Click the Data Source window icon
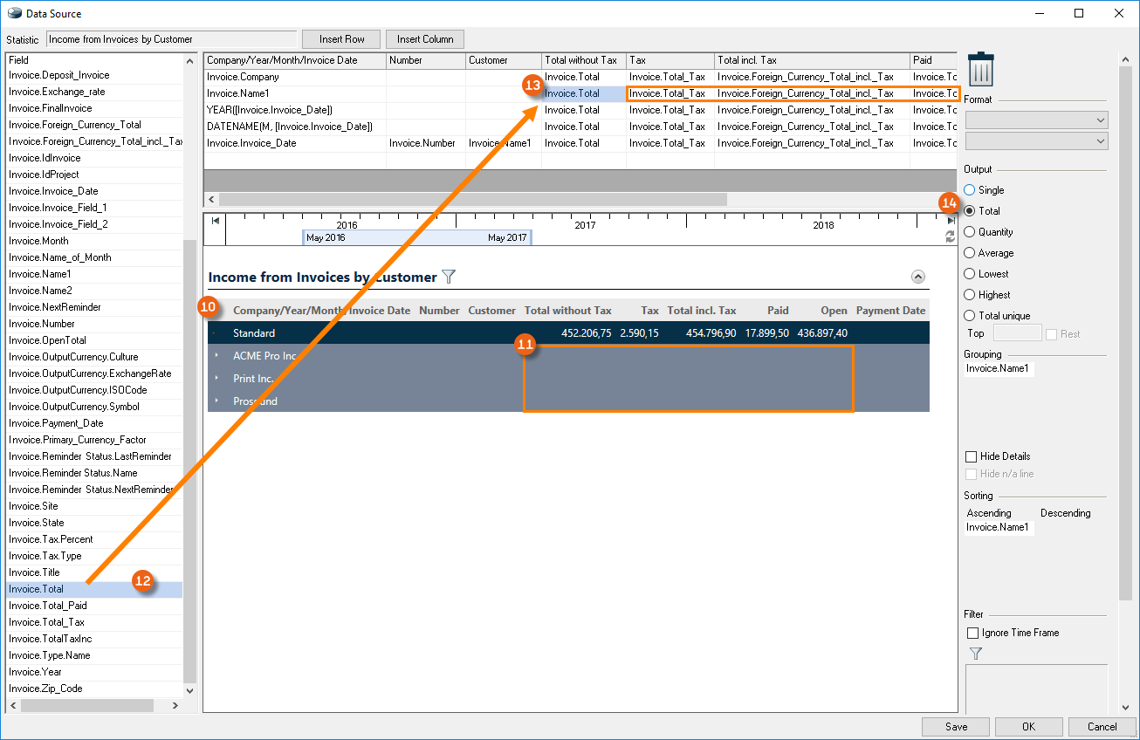1140x740 pixels. (x=14, y=13)
